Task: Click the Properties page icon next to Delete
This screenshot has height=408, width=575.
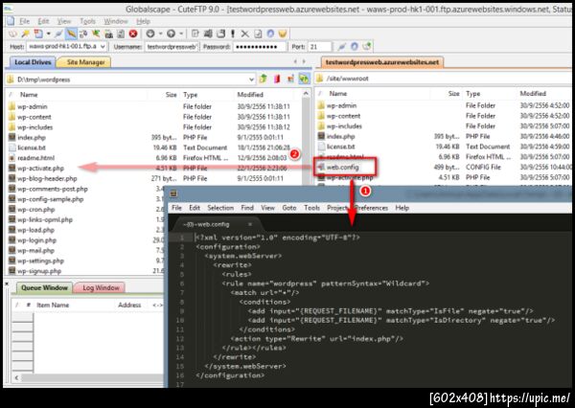Action: point(258,34)
